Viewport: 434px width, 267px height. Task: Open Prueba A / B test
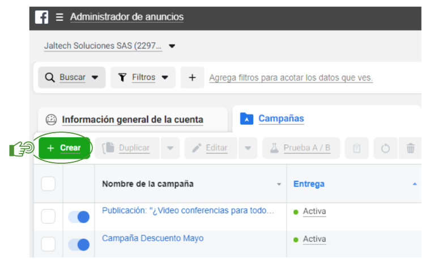(x=301, y=148)
